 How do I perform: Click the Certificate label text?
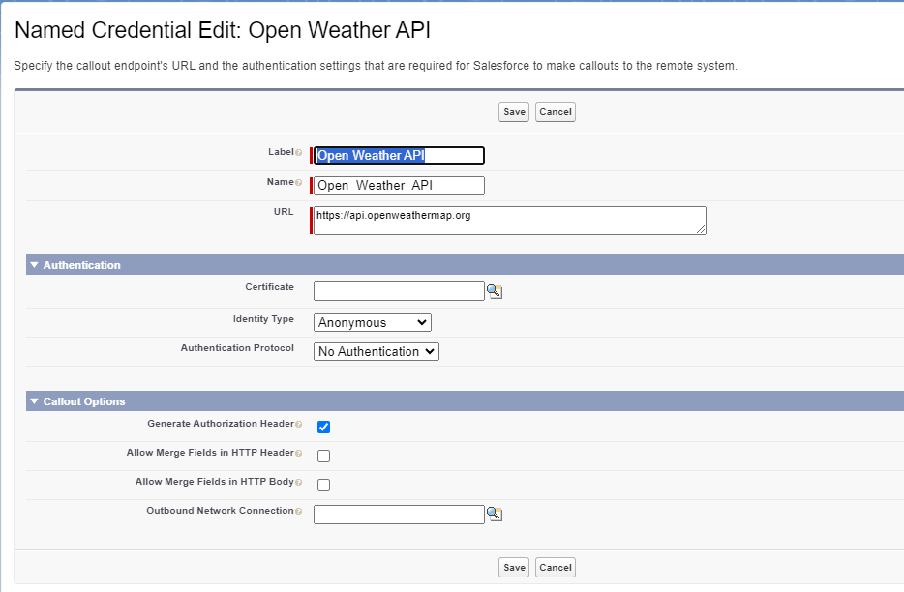pyautogui.click(x=269, y=286)
